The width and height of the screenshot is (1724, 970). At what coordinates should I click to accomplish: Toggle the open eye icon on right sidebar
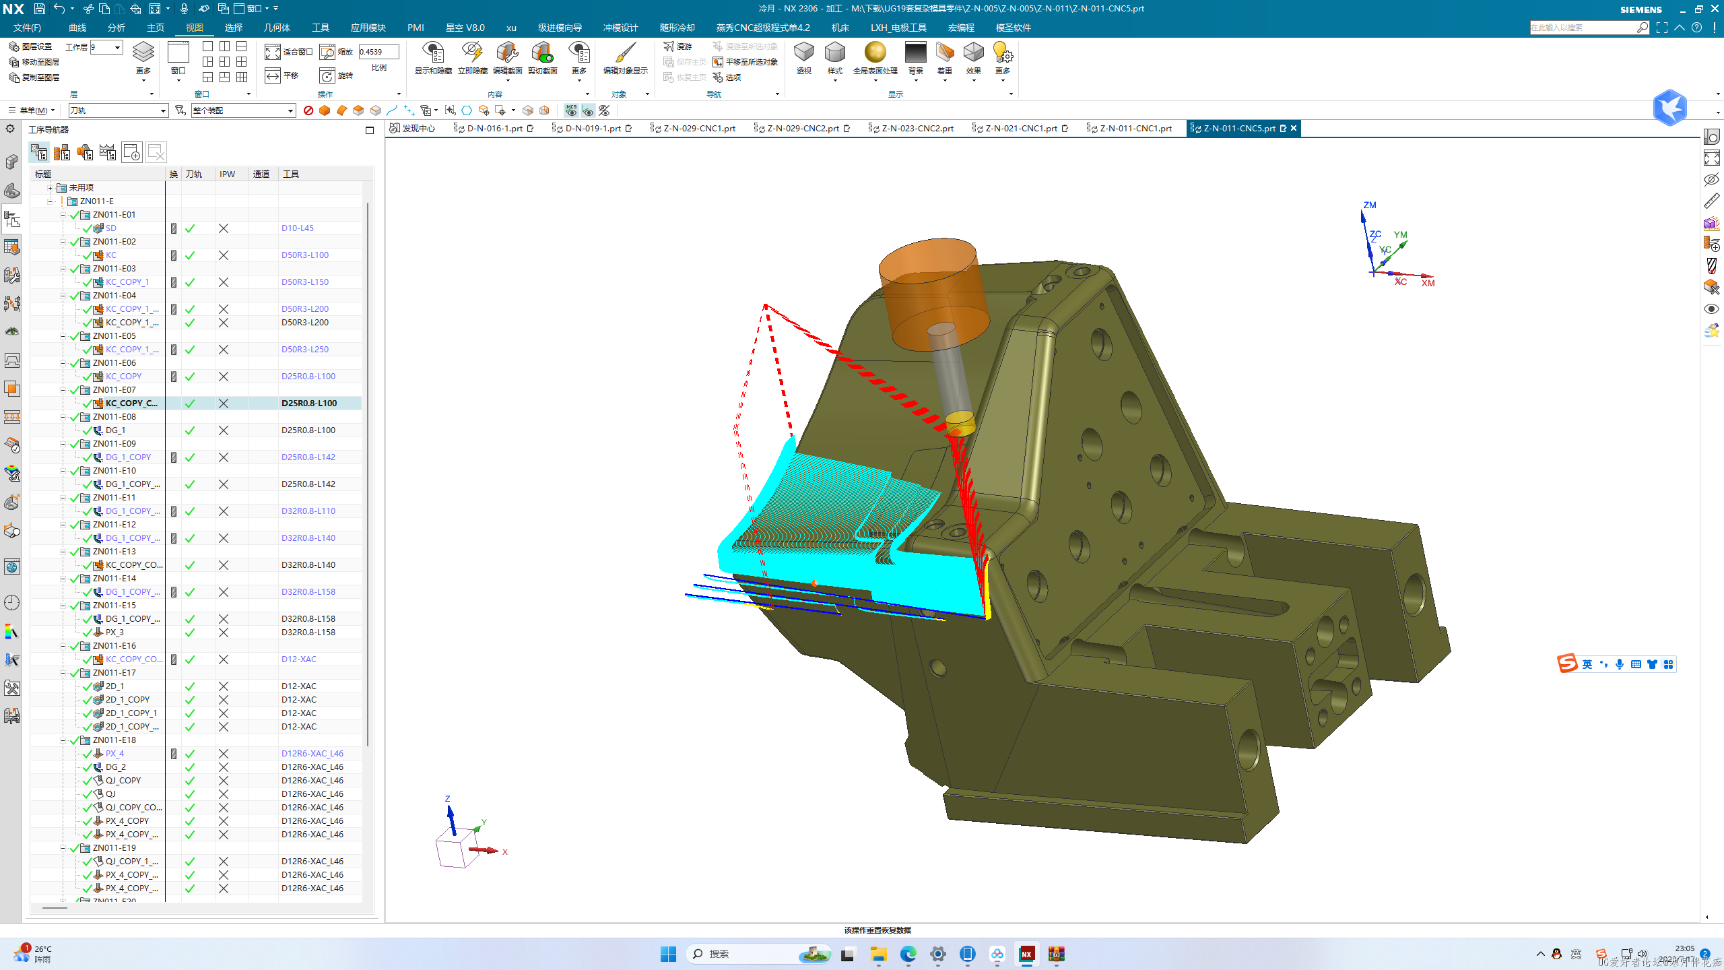pyautogui.click(x=1711, y=309)
